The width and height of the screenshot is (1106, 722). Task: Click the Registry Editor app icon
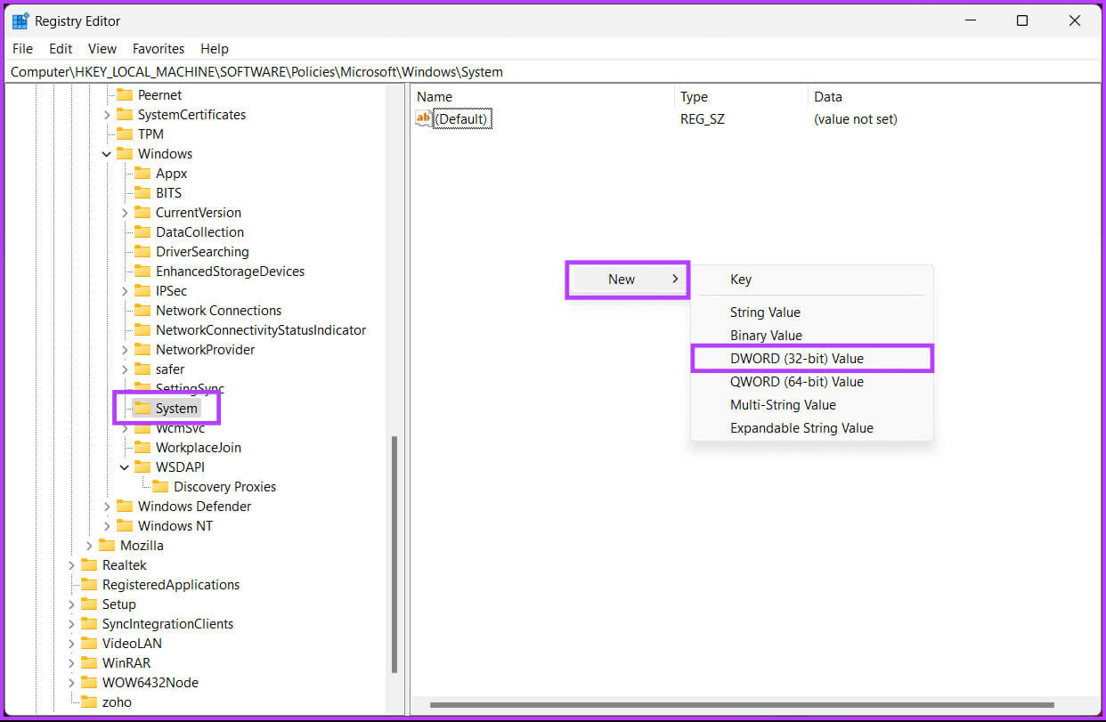tap(20, 20)
